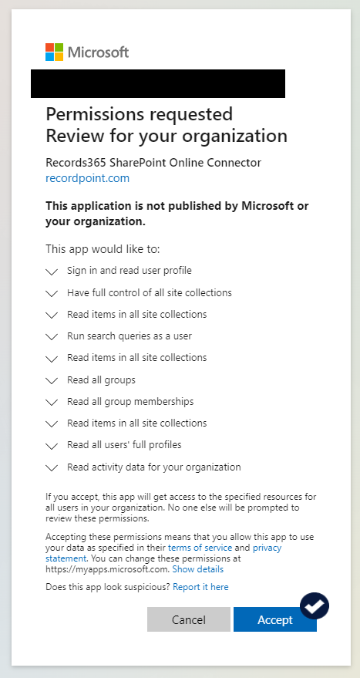Click the Accept button
The image size is (360, 678).
coord(275,619)
